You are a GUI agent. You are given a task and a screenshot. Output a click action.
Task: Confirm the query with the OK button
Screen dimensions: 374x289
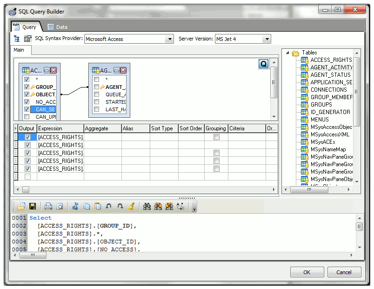(x=307, y=272)
